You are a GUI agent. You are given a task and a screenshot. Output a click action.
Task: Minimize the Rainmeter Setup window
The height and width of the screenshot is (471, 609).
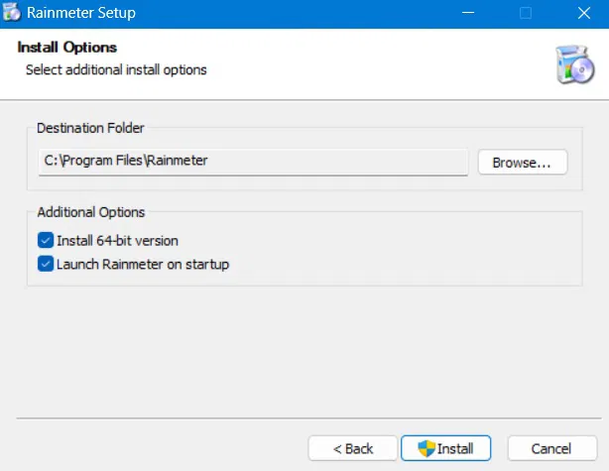[x=469, y=14]
